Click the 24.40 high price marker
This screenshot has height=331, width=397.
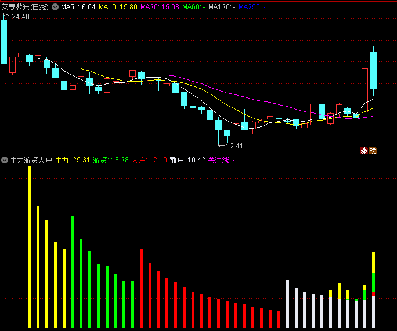point(20,17)
